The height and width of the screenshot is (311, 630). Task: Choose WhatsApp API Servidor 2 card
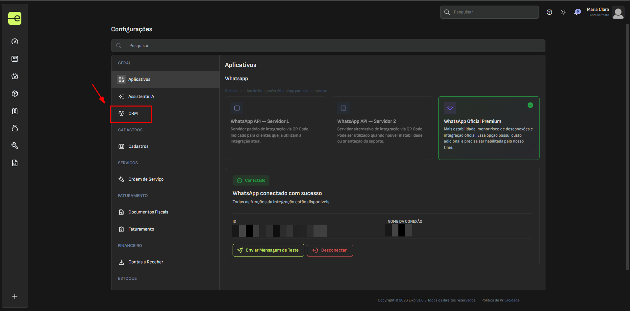click(382, 128)
